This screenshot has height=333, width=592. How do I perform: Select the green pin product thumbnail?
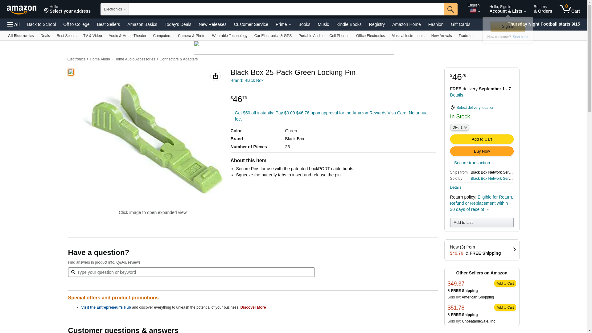71,72
